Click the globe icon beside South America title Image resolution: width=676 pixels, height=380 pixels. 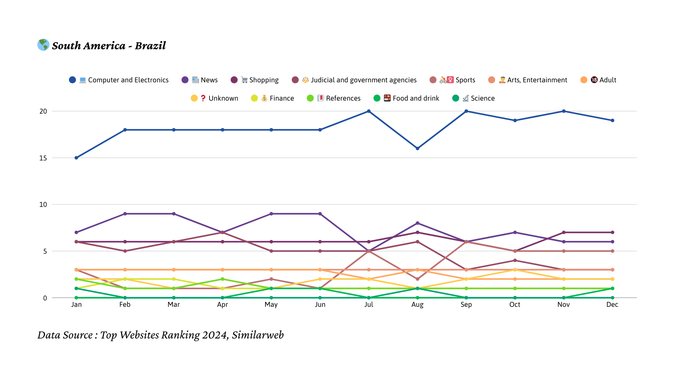click(x=43, y=45)
